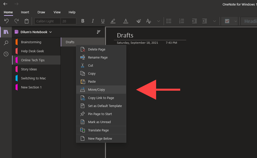The image size is (257, 158).
Task: Click the 7:43 PM timestamp
Action: [171, 43]
